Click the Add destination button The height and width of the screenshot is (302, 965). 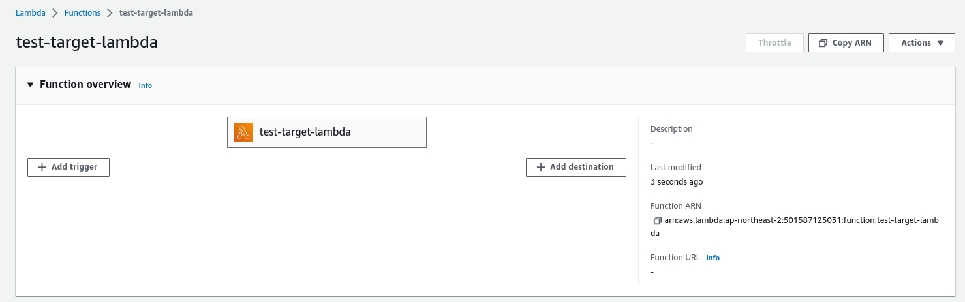coord(576,167)
